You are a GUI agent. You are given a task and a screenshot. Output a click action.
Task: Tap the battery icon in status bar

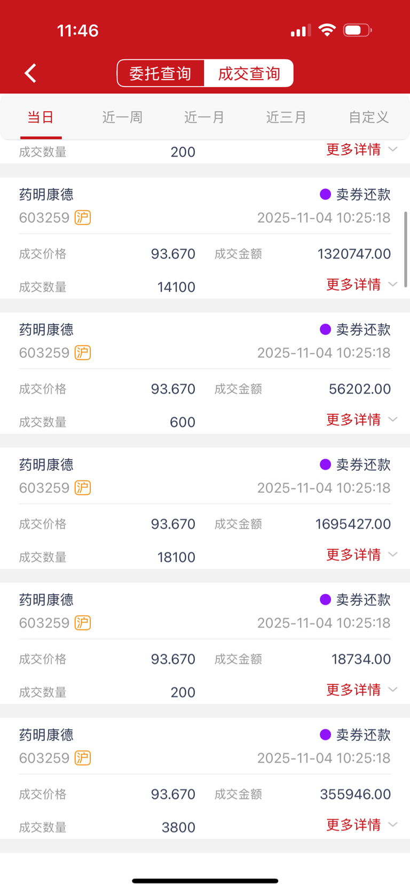(358, 30)
